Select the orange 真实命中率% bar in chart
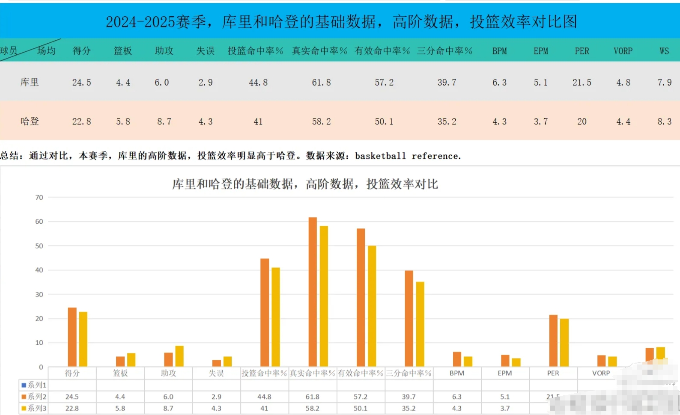The height and width of the screenshot is (415, 680). coord(313,292)
